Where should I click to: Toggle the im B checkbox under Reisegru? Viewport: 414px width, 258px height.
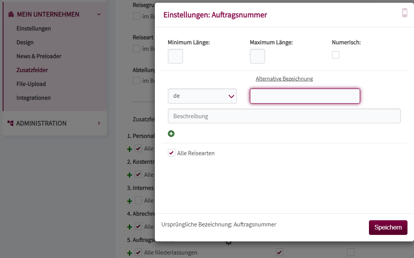click(136, 16)
